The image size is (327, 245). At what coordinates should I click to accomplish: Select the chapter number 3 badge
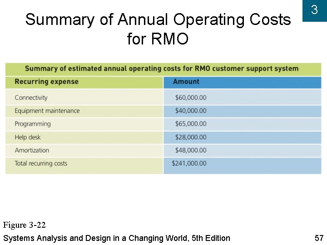tap(314, 10)
